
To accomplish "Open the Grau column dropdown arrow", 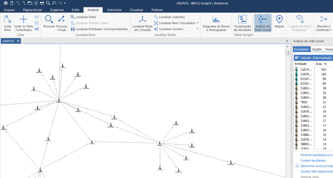I will click(325, 64).
